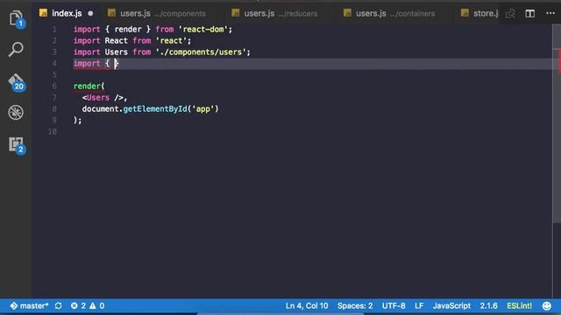Image resolution: width=561 pixels, height=315 pixels.
Task: Open the Debug view in activity bar
Action: [x=16, y=113]
